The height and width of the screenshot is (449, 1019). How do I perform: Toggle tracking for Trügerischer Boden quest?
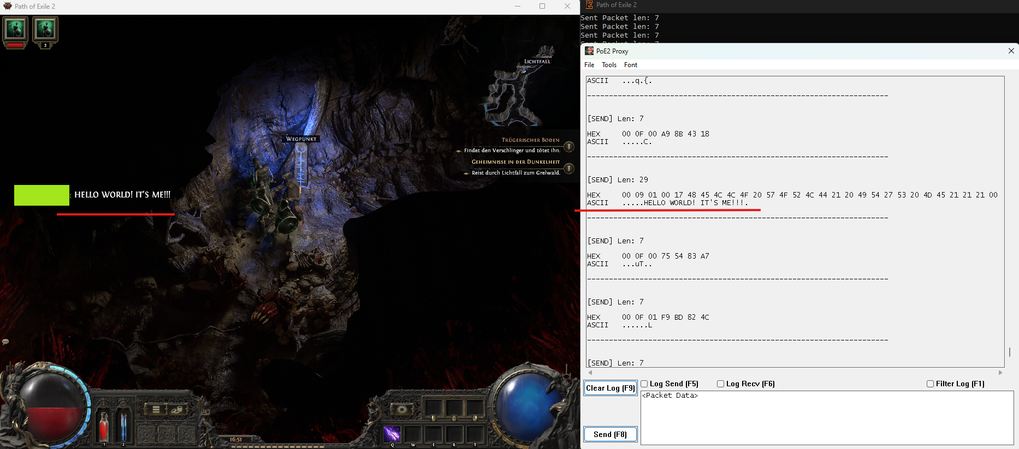(569, 147)
